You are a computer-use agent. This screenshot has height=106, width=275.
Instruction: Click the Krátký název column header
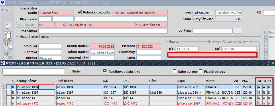pos(26,81)
